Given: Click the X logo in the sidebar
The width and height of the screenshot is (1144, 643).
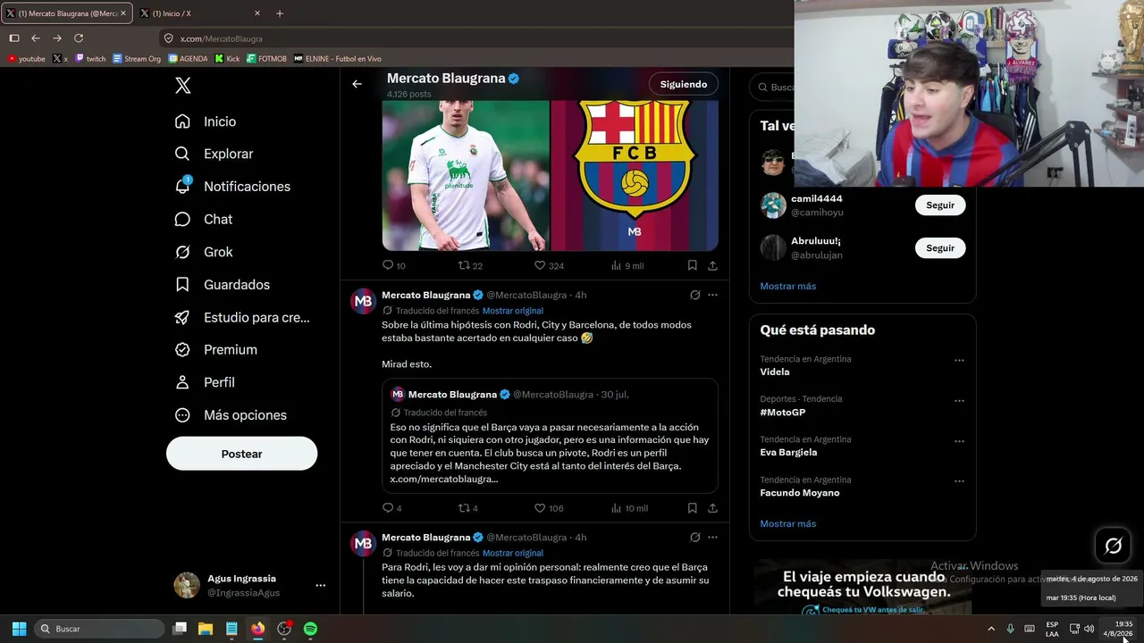Looking at the screenshot, I should 182,86.
